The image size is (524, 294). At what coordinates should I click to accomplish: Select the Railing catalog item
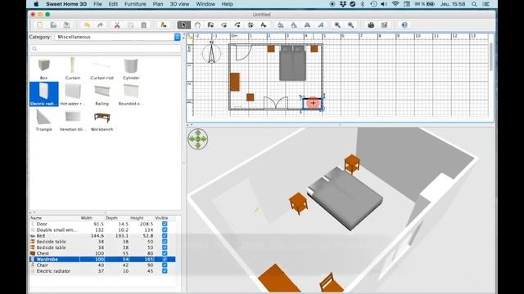point(102,95)
